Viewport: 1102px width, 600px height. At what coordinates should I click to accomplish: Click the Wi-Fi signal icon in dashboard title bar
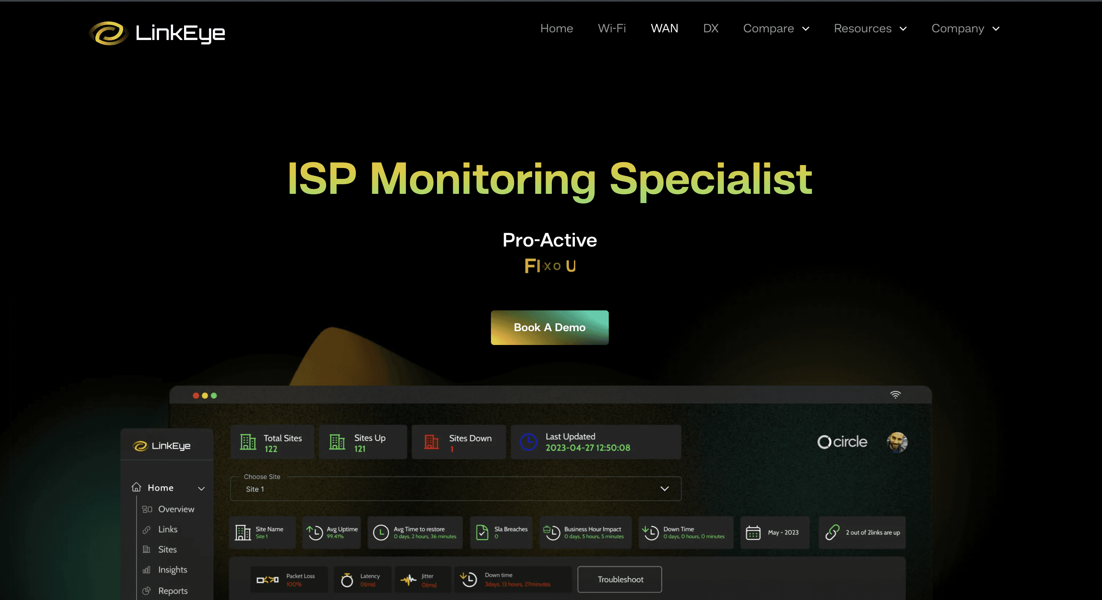click(x=895, y=395)
